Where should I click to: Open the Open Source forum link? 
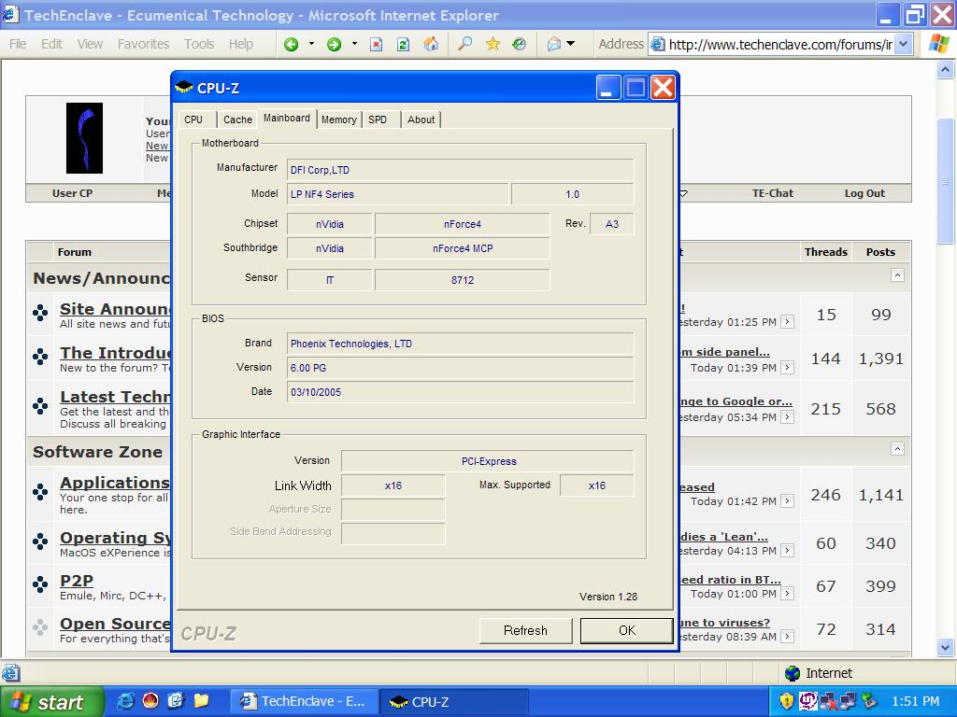point(115,624)
